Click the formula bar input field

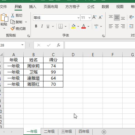pos(100,45)
